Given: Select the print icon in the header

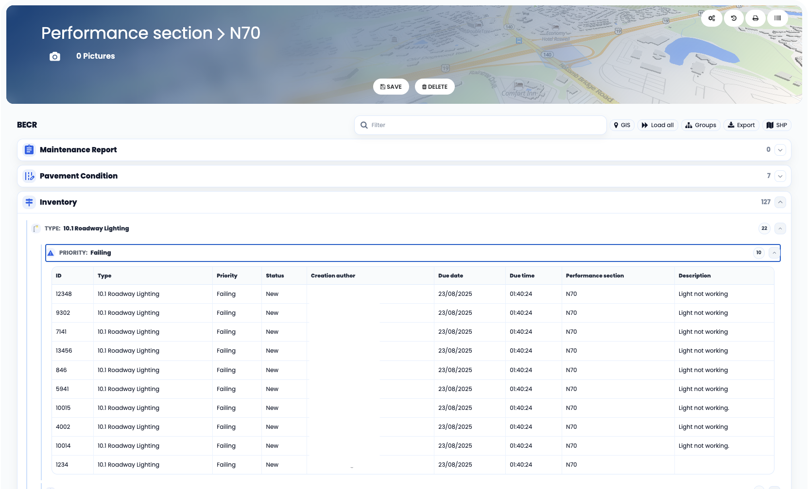Looking at the screenshot, I should [x=756, y=18].
